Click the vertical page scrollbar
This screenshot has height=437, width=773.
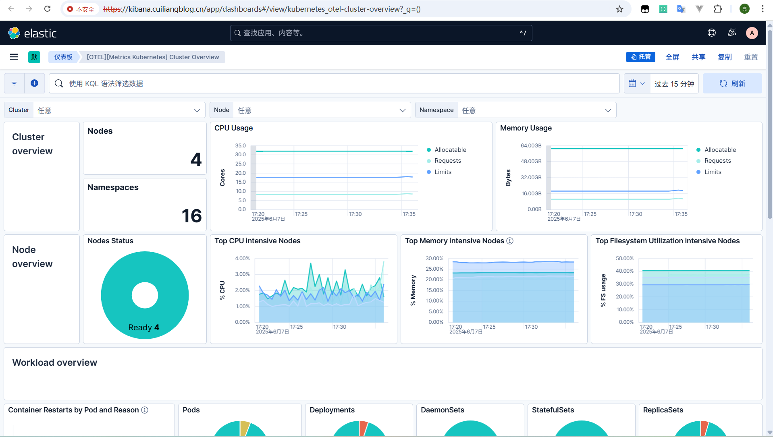(770, 125)
